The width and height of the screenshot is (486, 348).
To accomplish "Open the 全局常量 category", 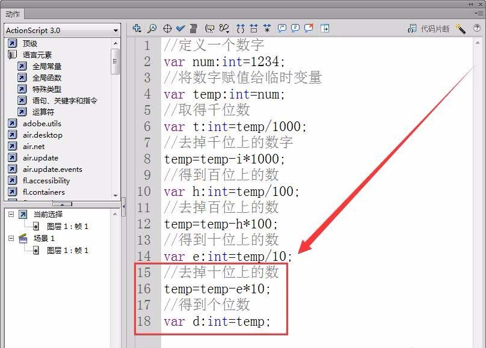I will click(47, 66).
